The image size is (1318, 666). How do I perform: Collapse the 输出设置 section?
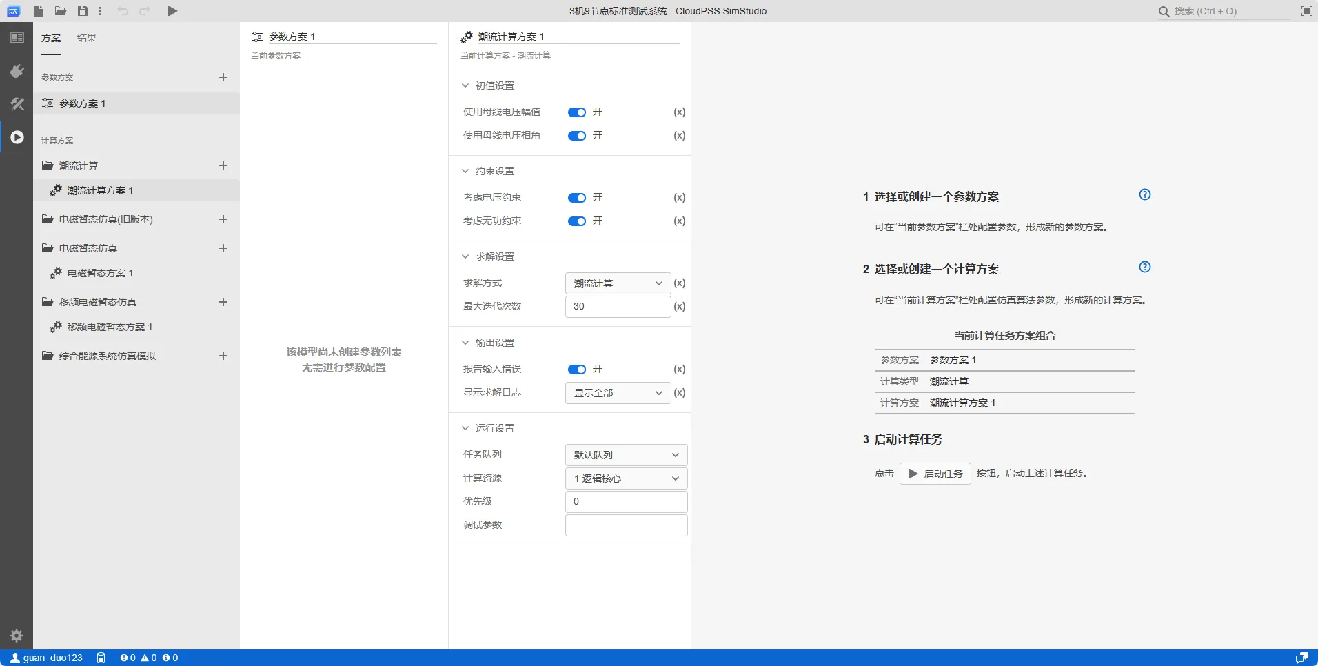pyautogui.click(x=465, y=343)
